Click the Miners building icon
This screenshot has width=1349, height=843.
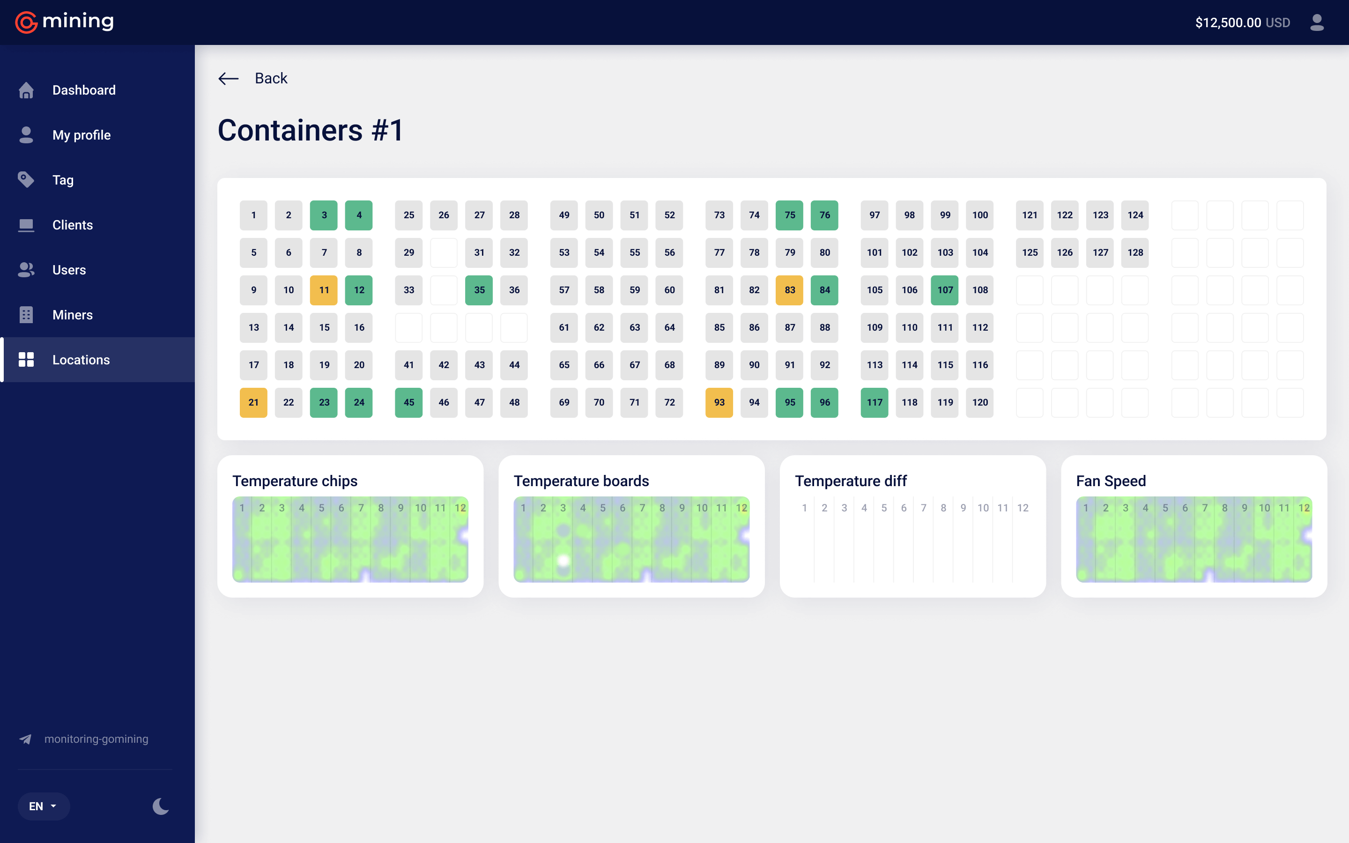[26, 314]
